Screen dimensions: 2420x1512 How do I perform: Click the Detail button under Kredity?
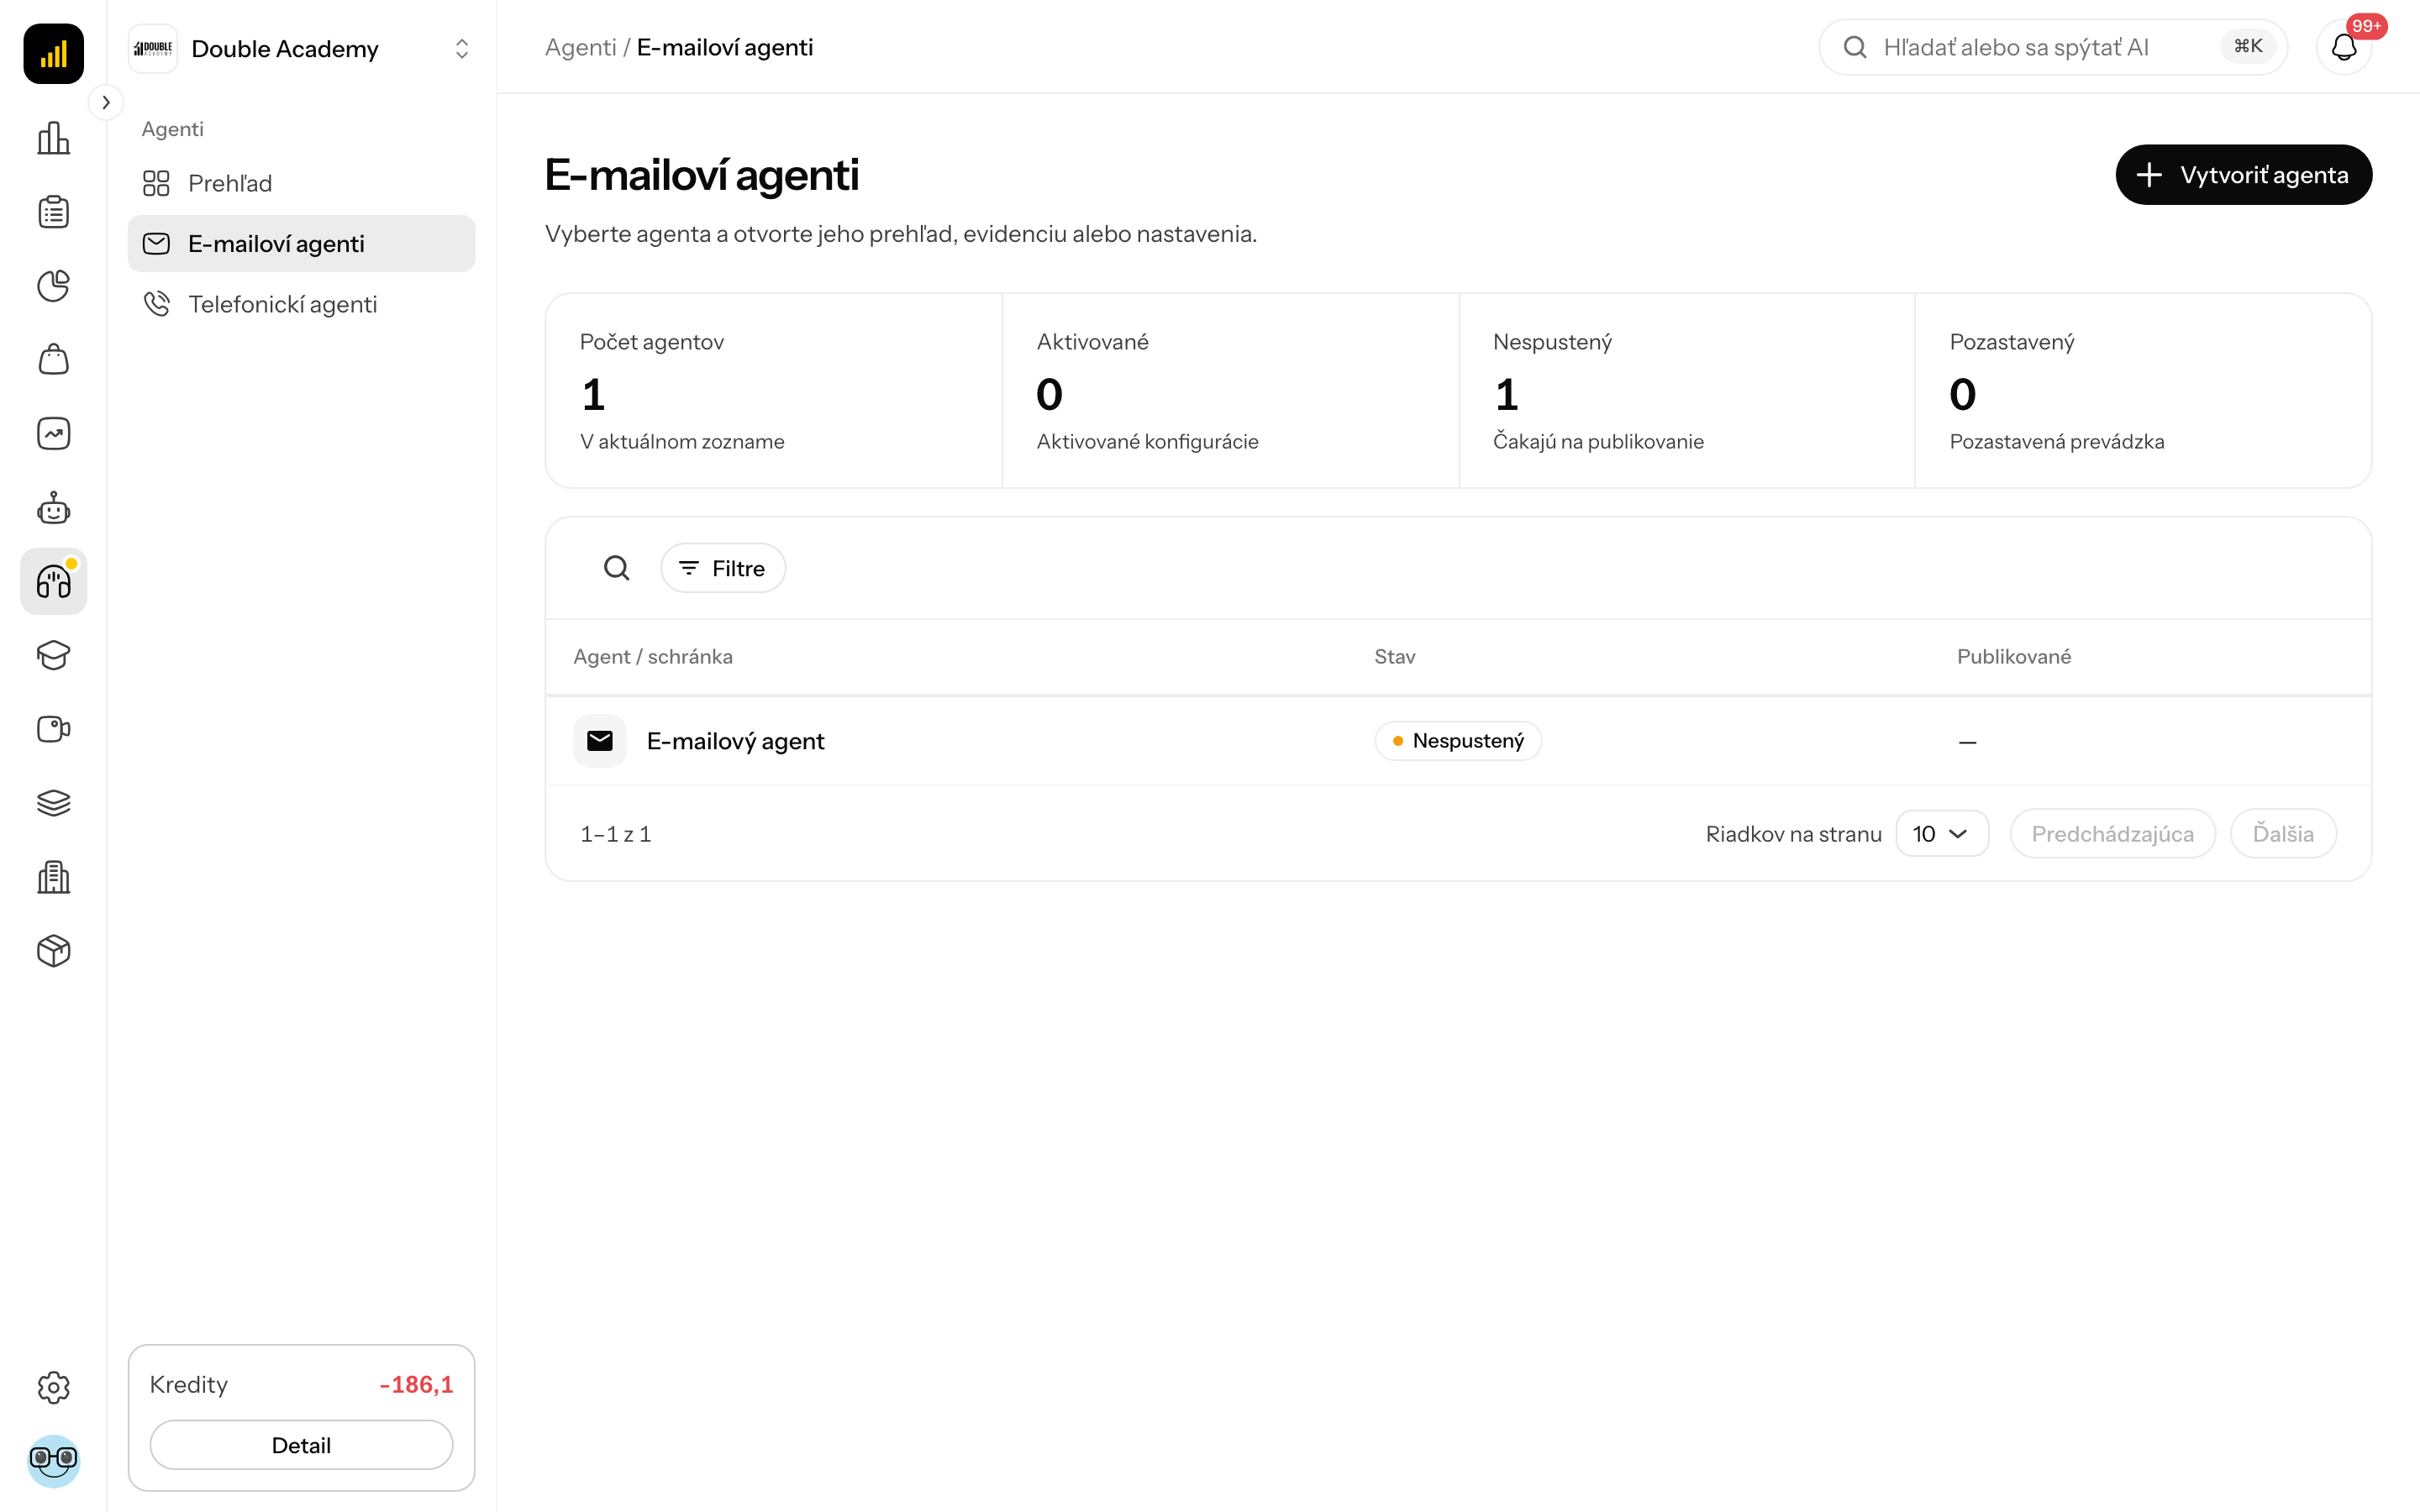click(301, 1444)
